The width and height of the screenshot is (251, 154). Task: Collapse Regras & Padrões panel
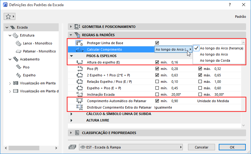[x=71, y=35]
